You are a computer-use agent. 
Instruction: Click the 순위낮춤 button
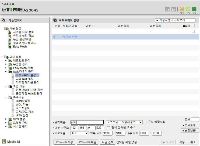click(190, 131)
